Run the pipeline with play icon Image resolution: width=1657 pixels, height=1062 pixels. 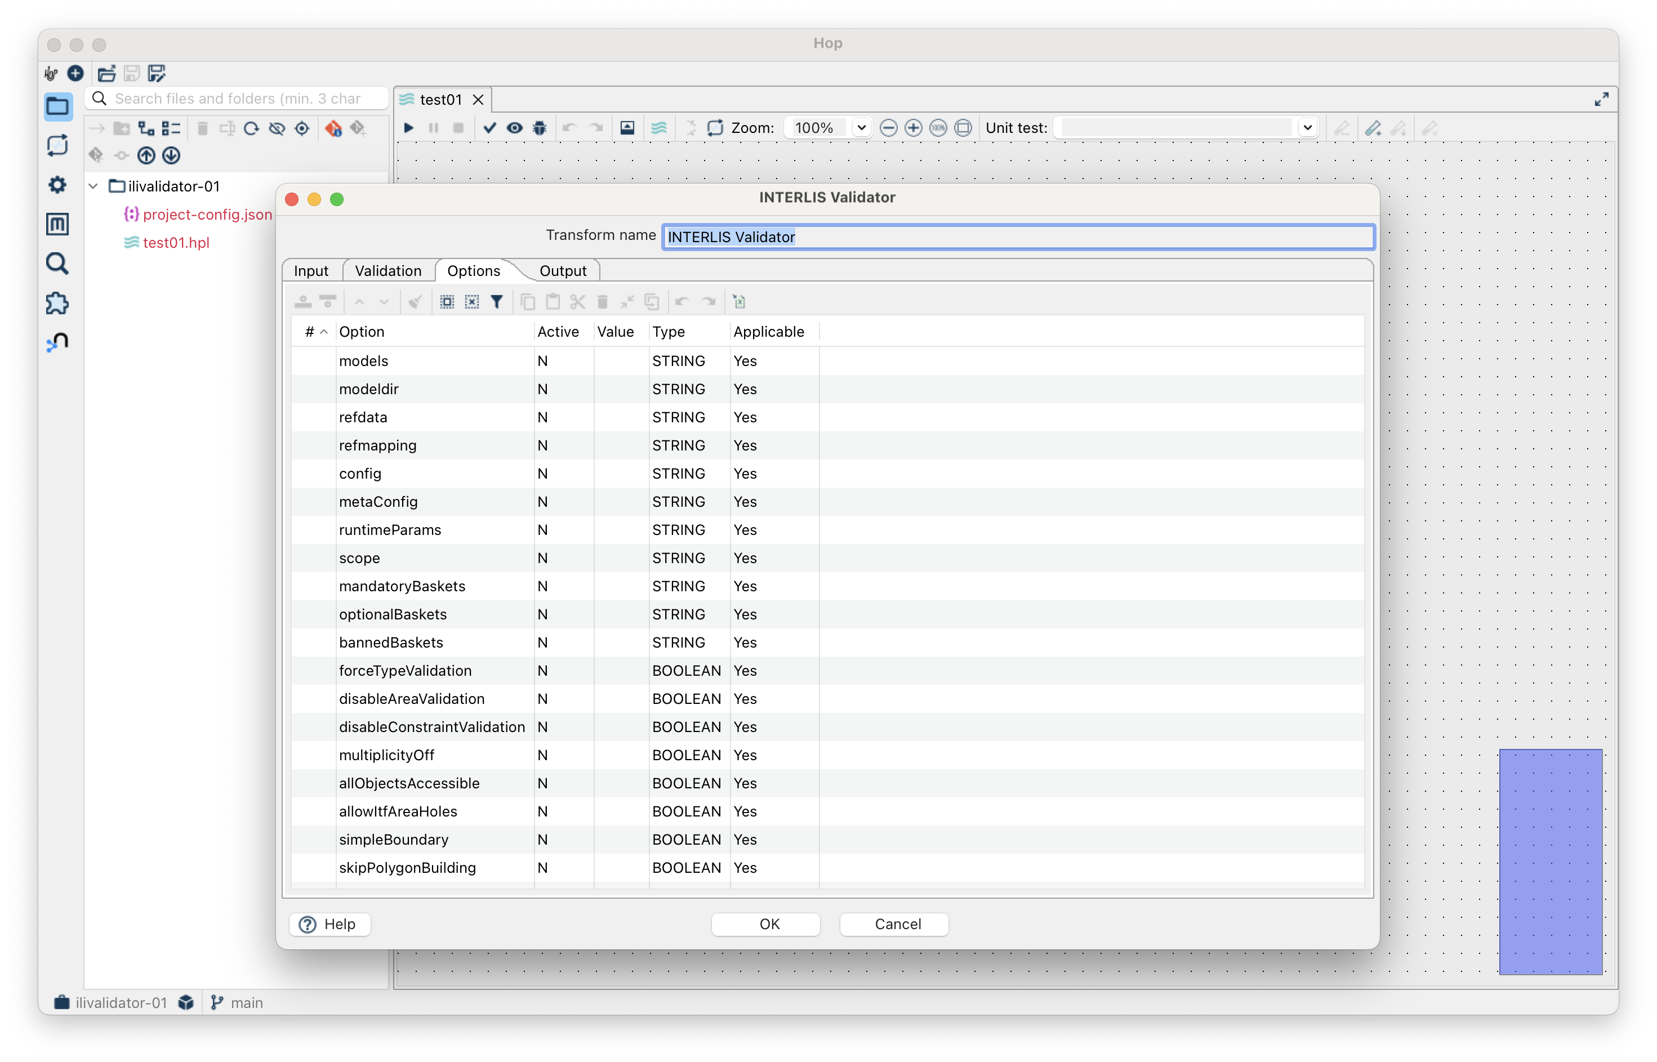tap(408, 128)
